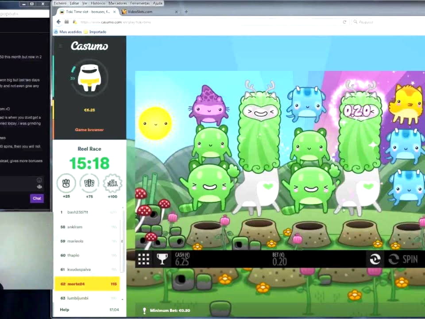Open the Ferramentas menu
This screenshot has width=425, height=319.
coord(140,3)
